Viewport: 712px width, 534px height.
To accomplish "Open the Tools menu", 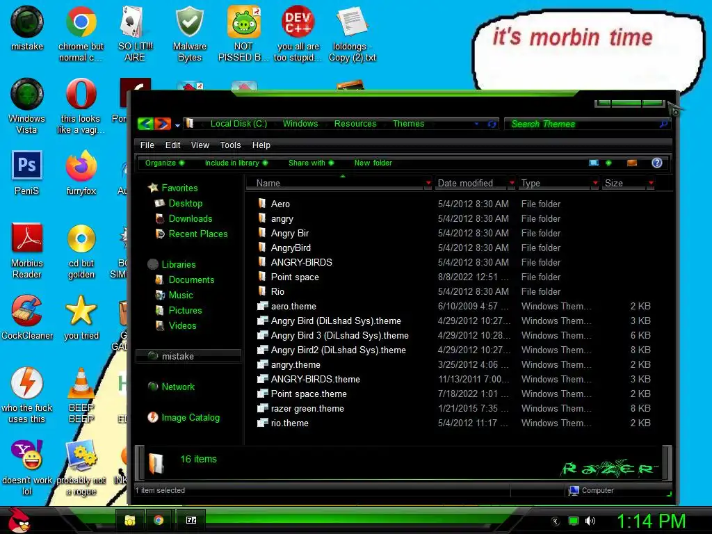I will 230,145.
